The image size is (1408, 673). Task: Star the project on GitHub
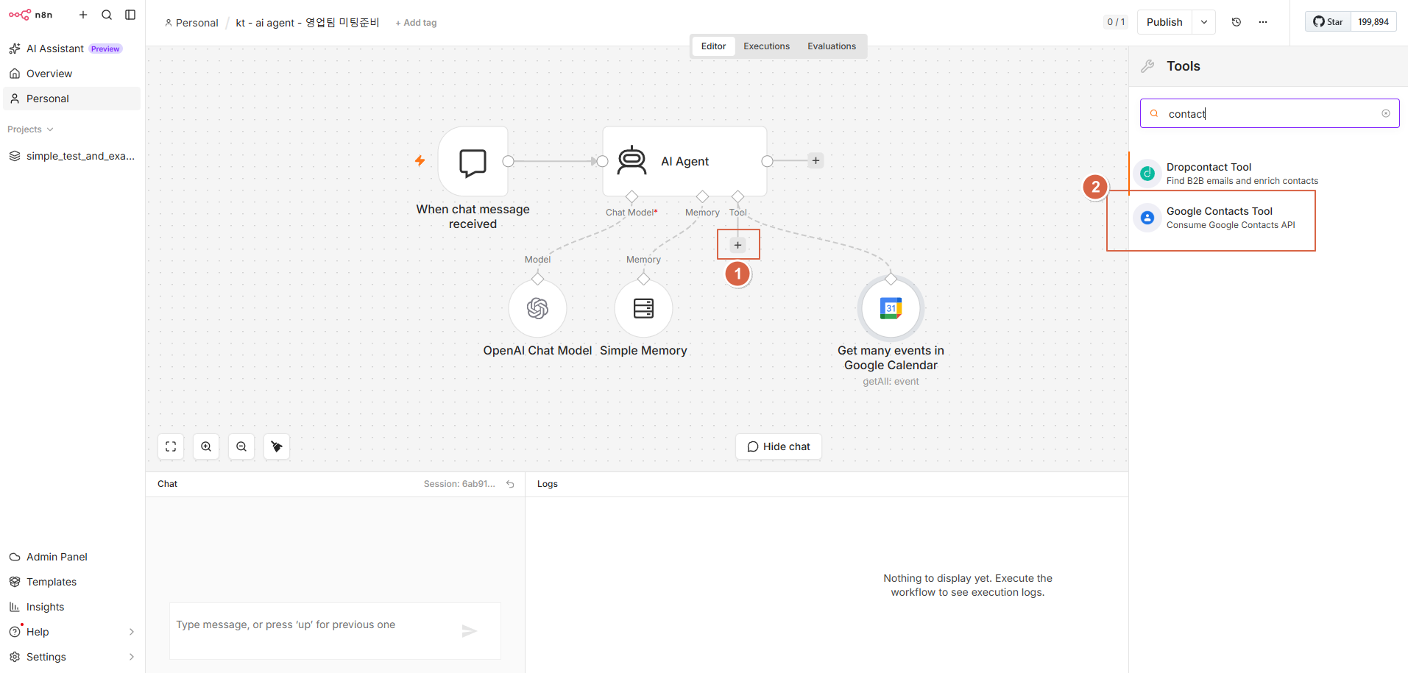coord(1329,22)
